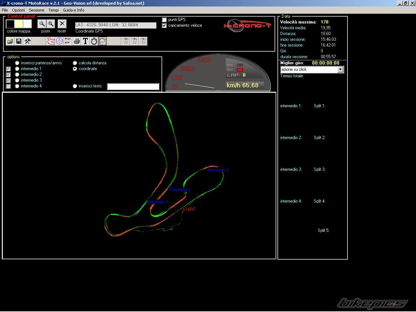Screen dimensions: 416x312
Task: Open the tools settings hammer icon
Action: coord(27,42)
